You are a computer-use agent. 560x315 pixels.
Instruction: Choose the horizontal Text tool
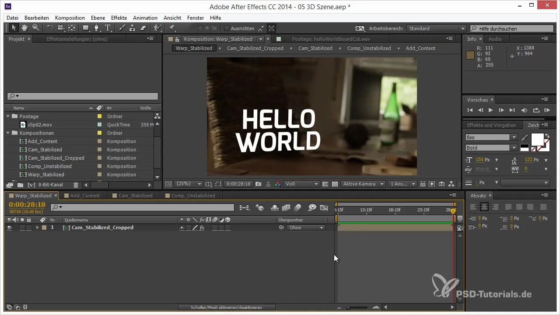tap(108, 28)
